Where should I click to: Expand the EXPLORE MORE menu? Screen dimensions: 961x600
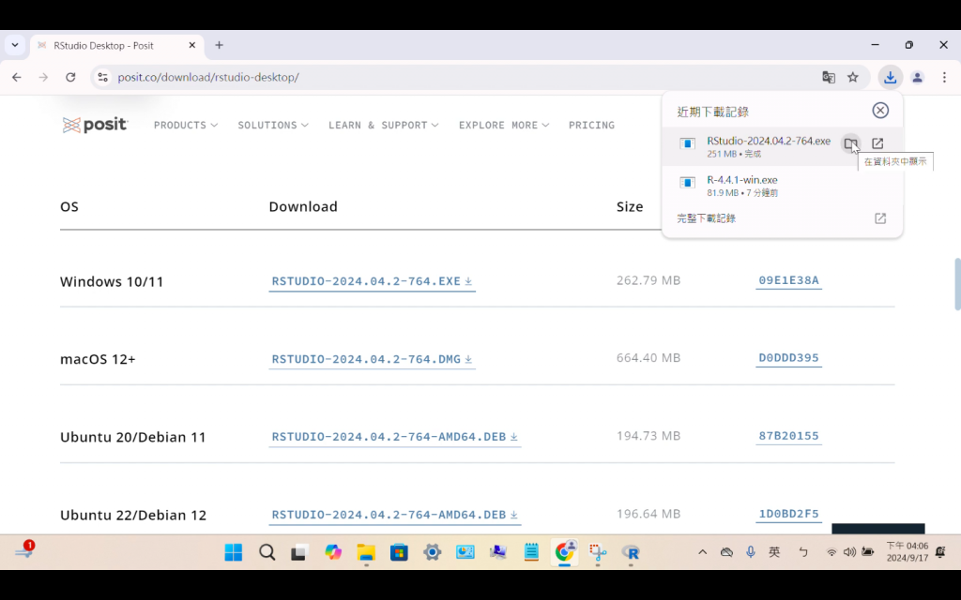pos(504,125)
